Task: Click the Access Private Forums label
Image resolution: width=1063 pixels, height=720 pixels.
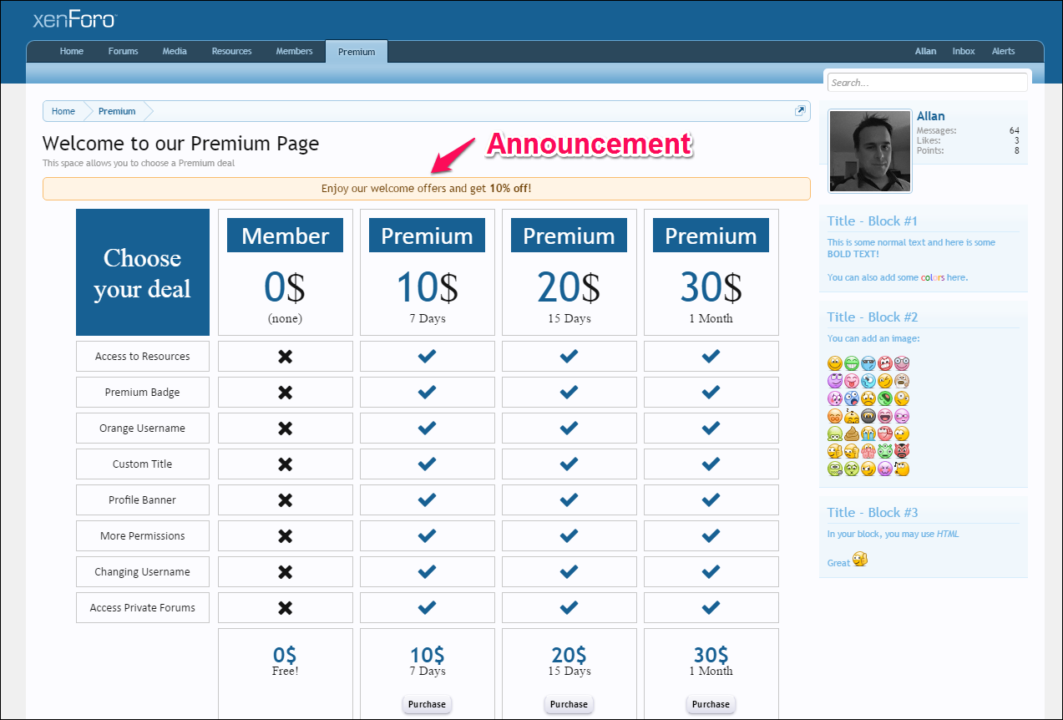Action: tap(143, 607)
